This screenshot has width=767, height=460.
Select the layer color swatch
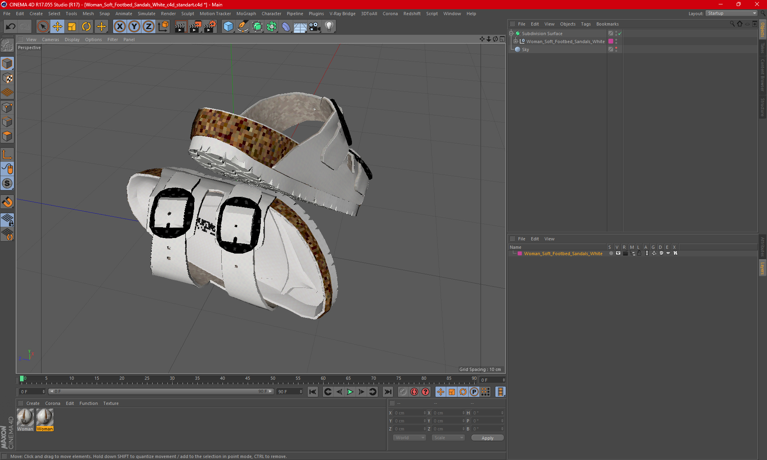tap(520, 254)
